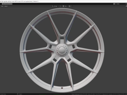
Task: Open the Object menu
Action: pyautogui.click(x=6, y=6)
